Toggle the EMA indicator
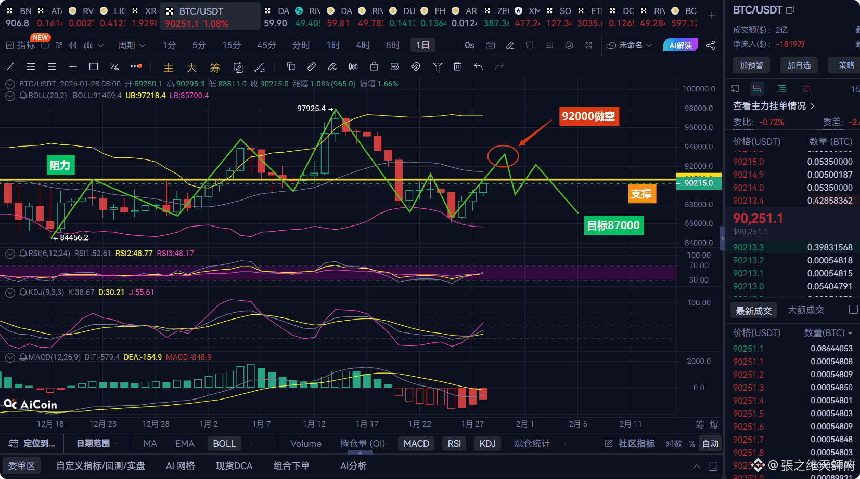 pos(185,443)
